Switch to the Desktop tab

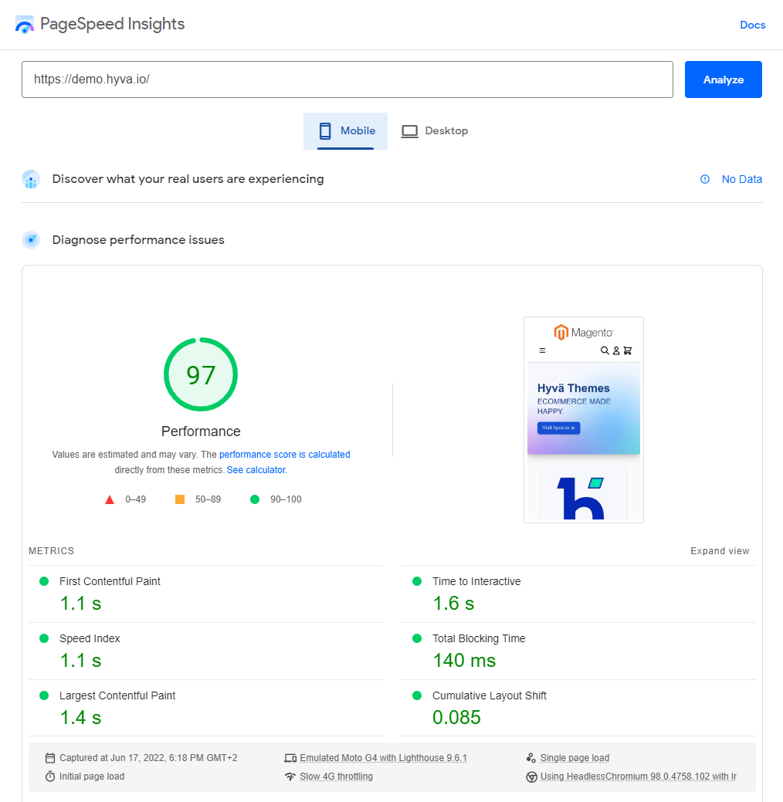click(x=435, y=131)
